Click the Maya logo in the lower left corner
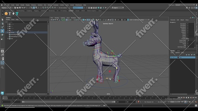This screenshot has height=111, width=198. tap(2, 93)
